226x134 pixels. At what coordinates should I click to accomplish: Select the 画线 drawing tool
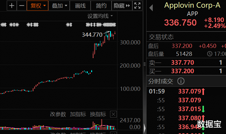[80, 6]
